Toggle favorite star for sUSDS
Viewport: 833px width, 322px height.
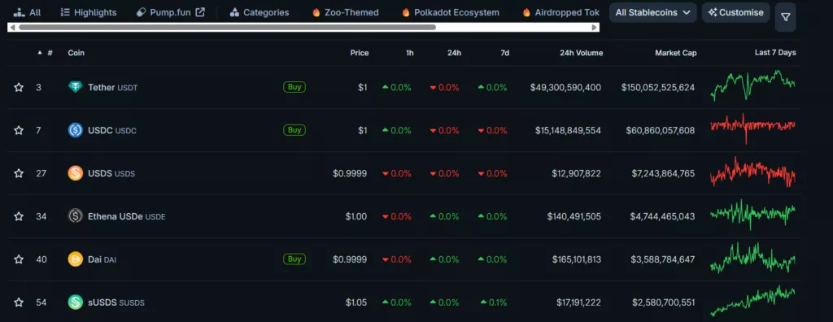19,302
